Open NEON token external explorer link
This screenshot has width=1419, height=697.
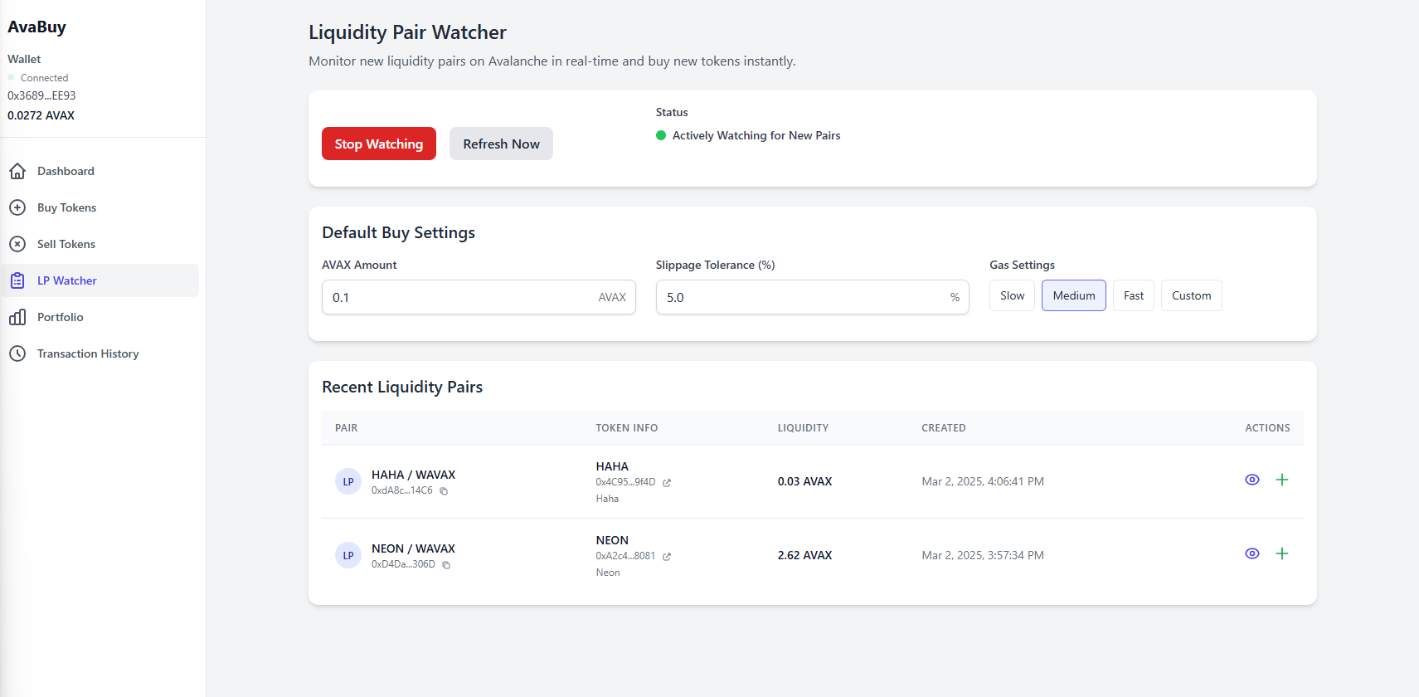[667, 557]
